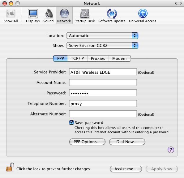Focus Account Name text field
Viewport: 184px width, 178px height.
click(x=103, y=82)
